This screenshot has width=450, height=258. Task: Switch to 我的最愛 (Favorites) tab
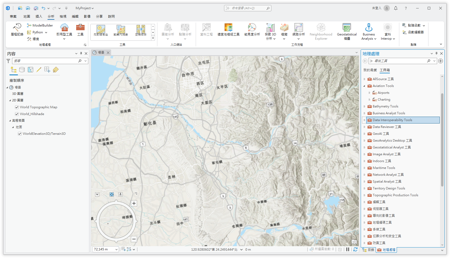(x=370, y=70)
